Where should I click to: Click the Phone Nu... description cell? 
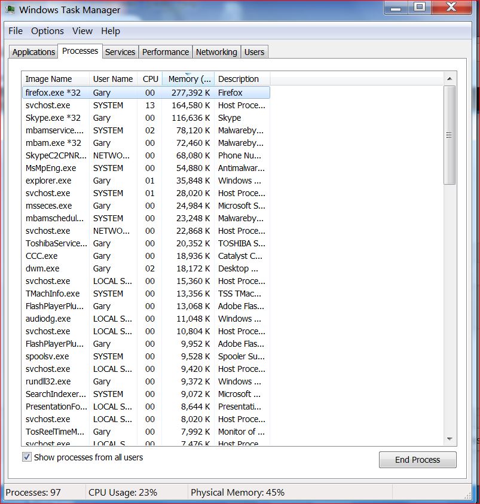pyautogui.click(x=240, y=155)
